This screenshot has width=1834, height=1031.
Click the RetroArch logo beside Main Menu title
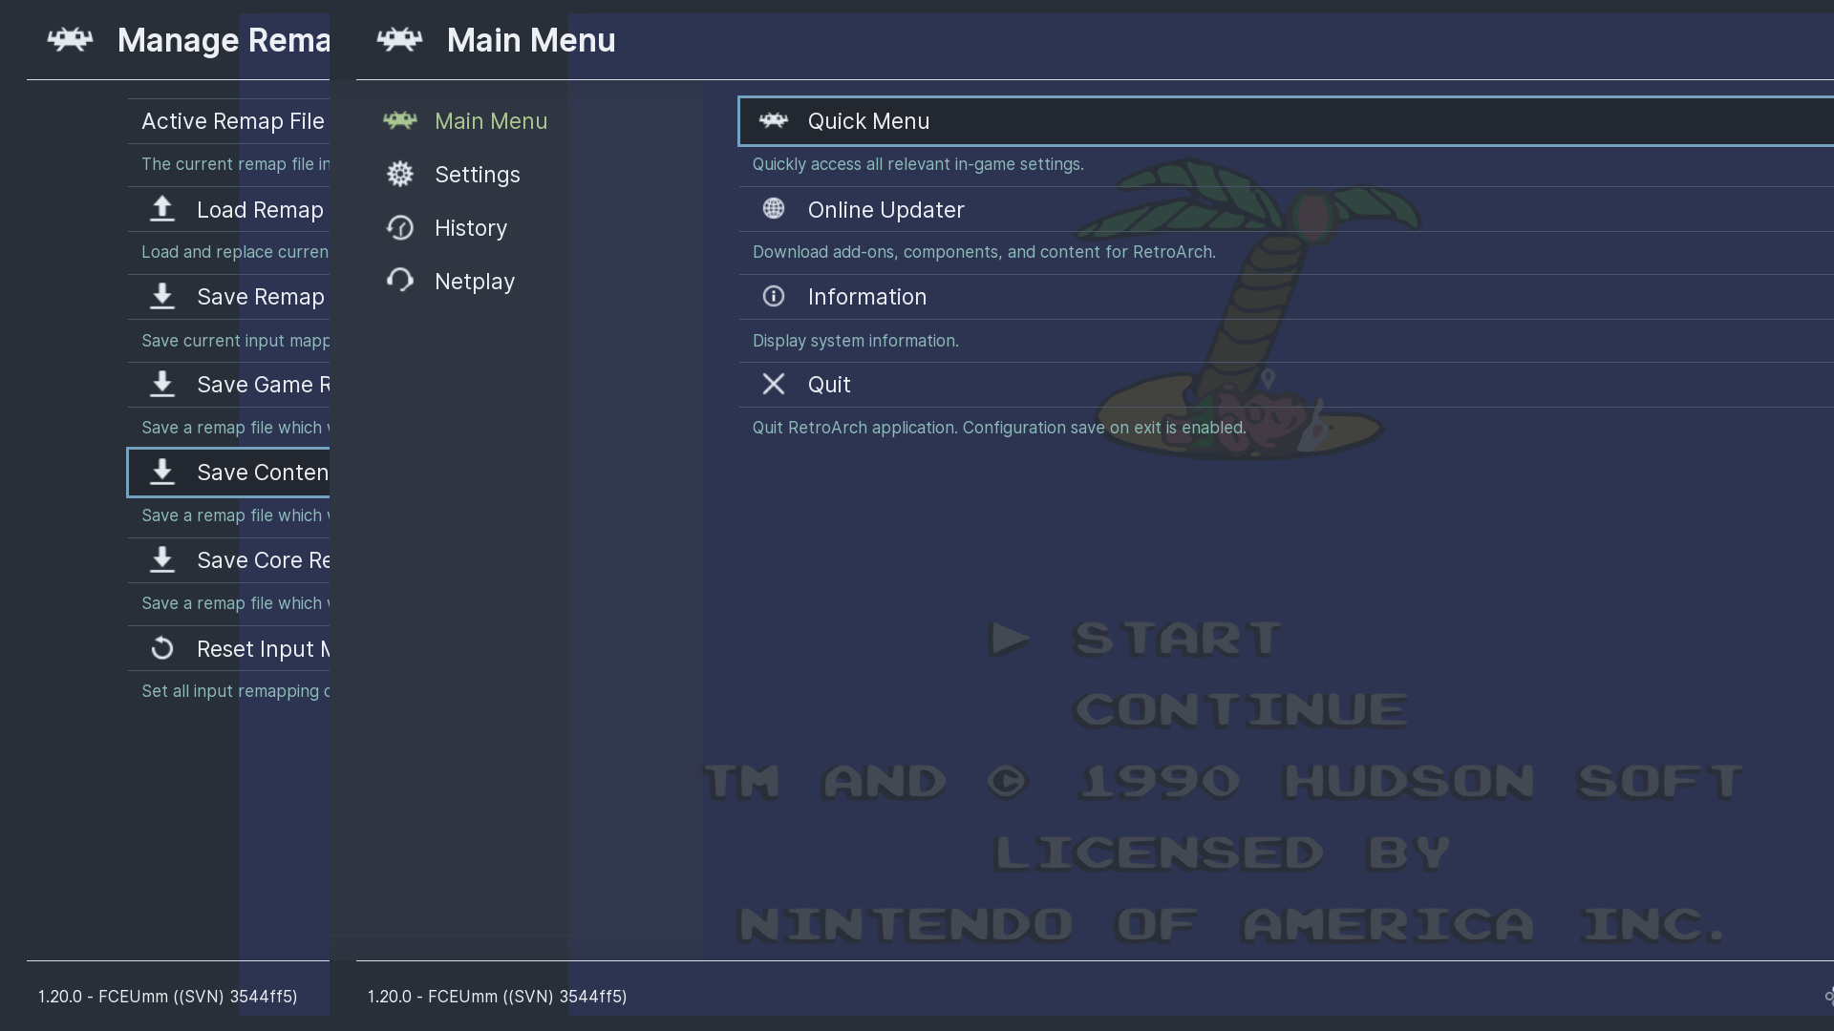click(399, 40)
